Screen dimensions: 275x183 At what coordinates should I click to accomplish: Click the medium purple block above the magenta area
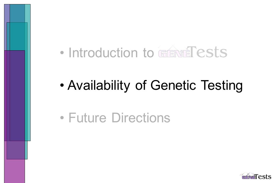coord(16,150)
